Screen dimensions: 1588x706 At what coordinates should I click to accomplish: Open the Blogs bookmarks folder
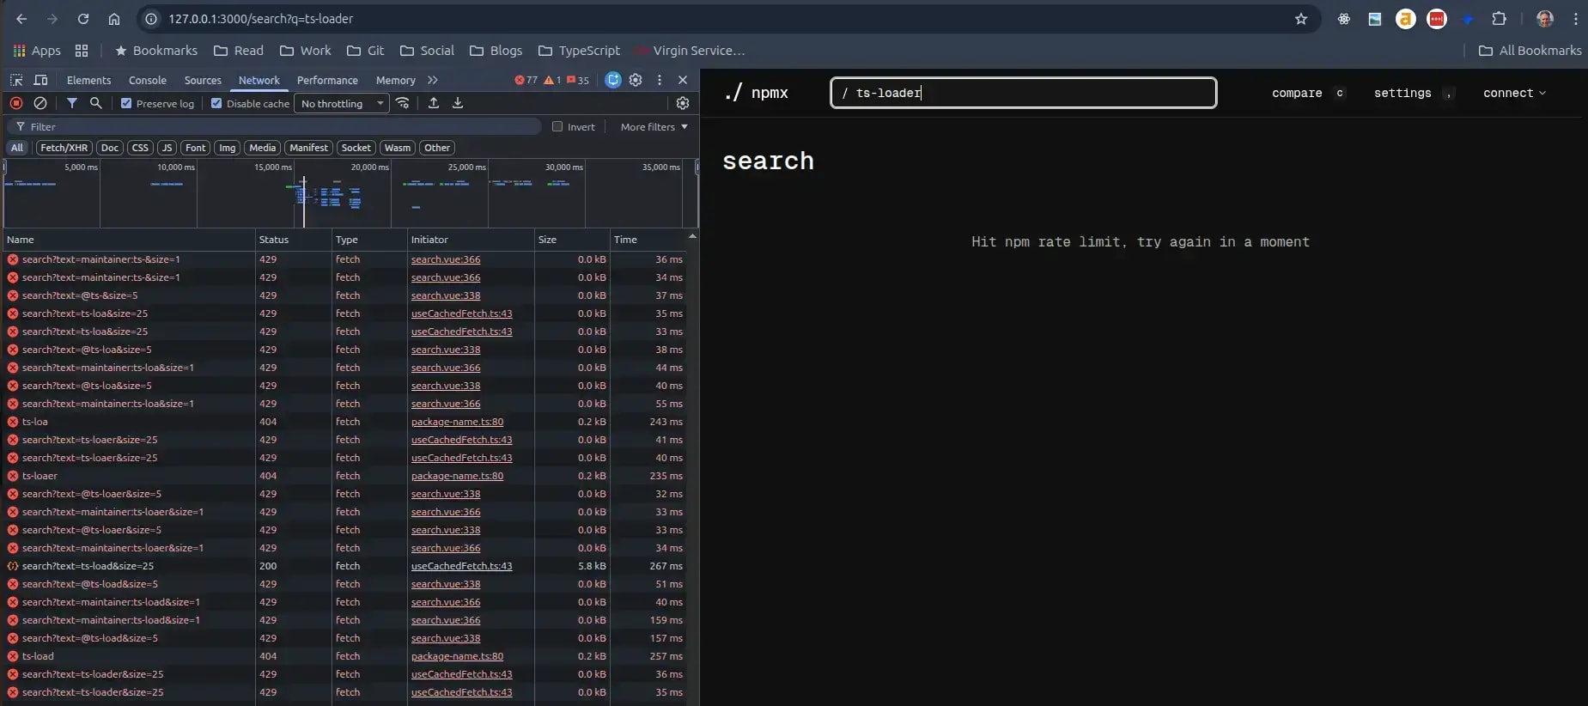pos(496,51)
